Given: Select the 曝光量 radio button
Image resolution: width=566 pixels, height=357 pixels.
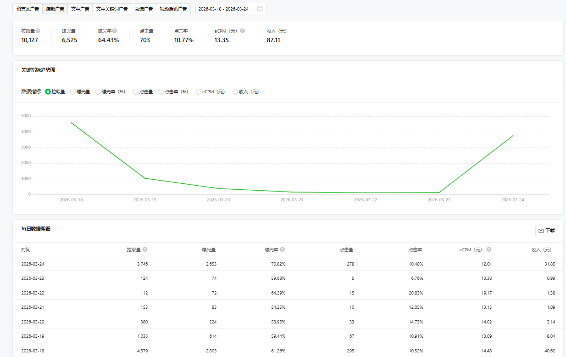Looking at the screenshot, I should click(73, 92).
